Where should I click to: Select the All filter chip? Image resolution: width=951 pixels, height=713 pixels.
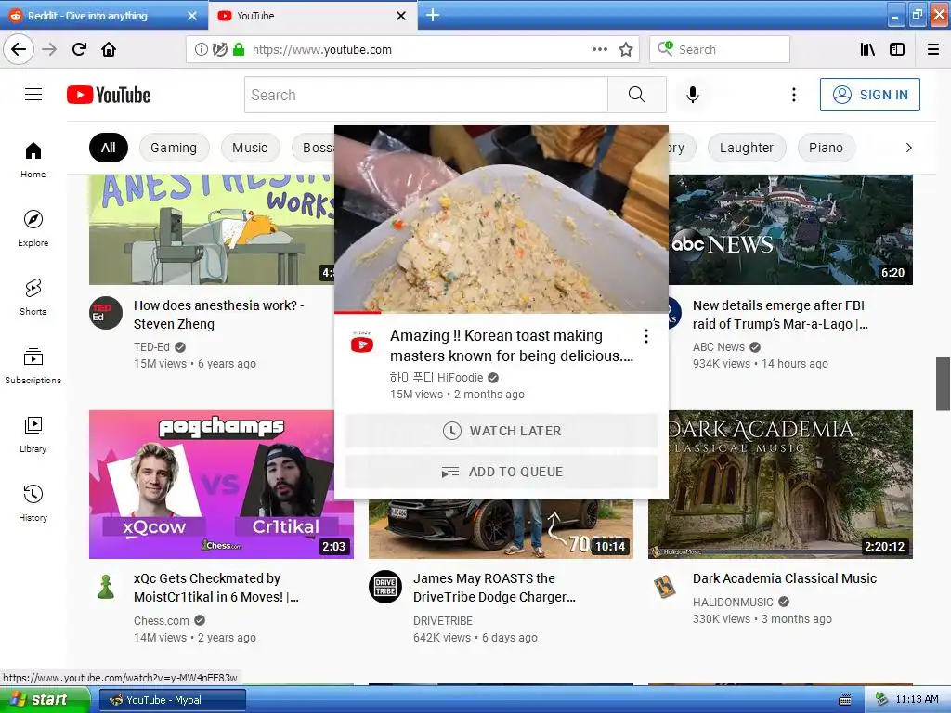[109, 148]
